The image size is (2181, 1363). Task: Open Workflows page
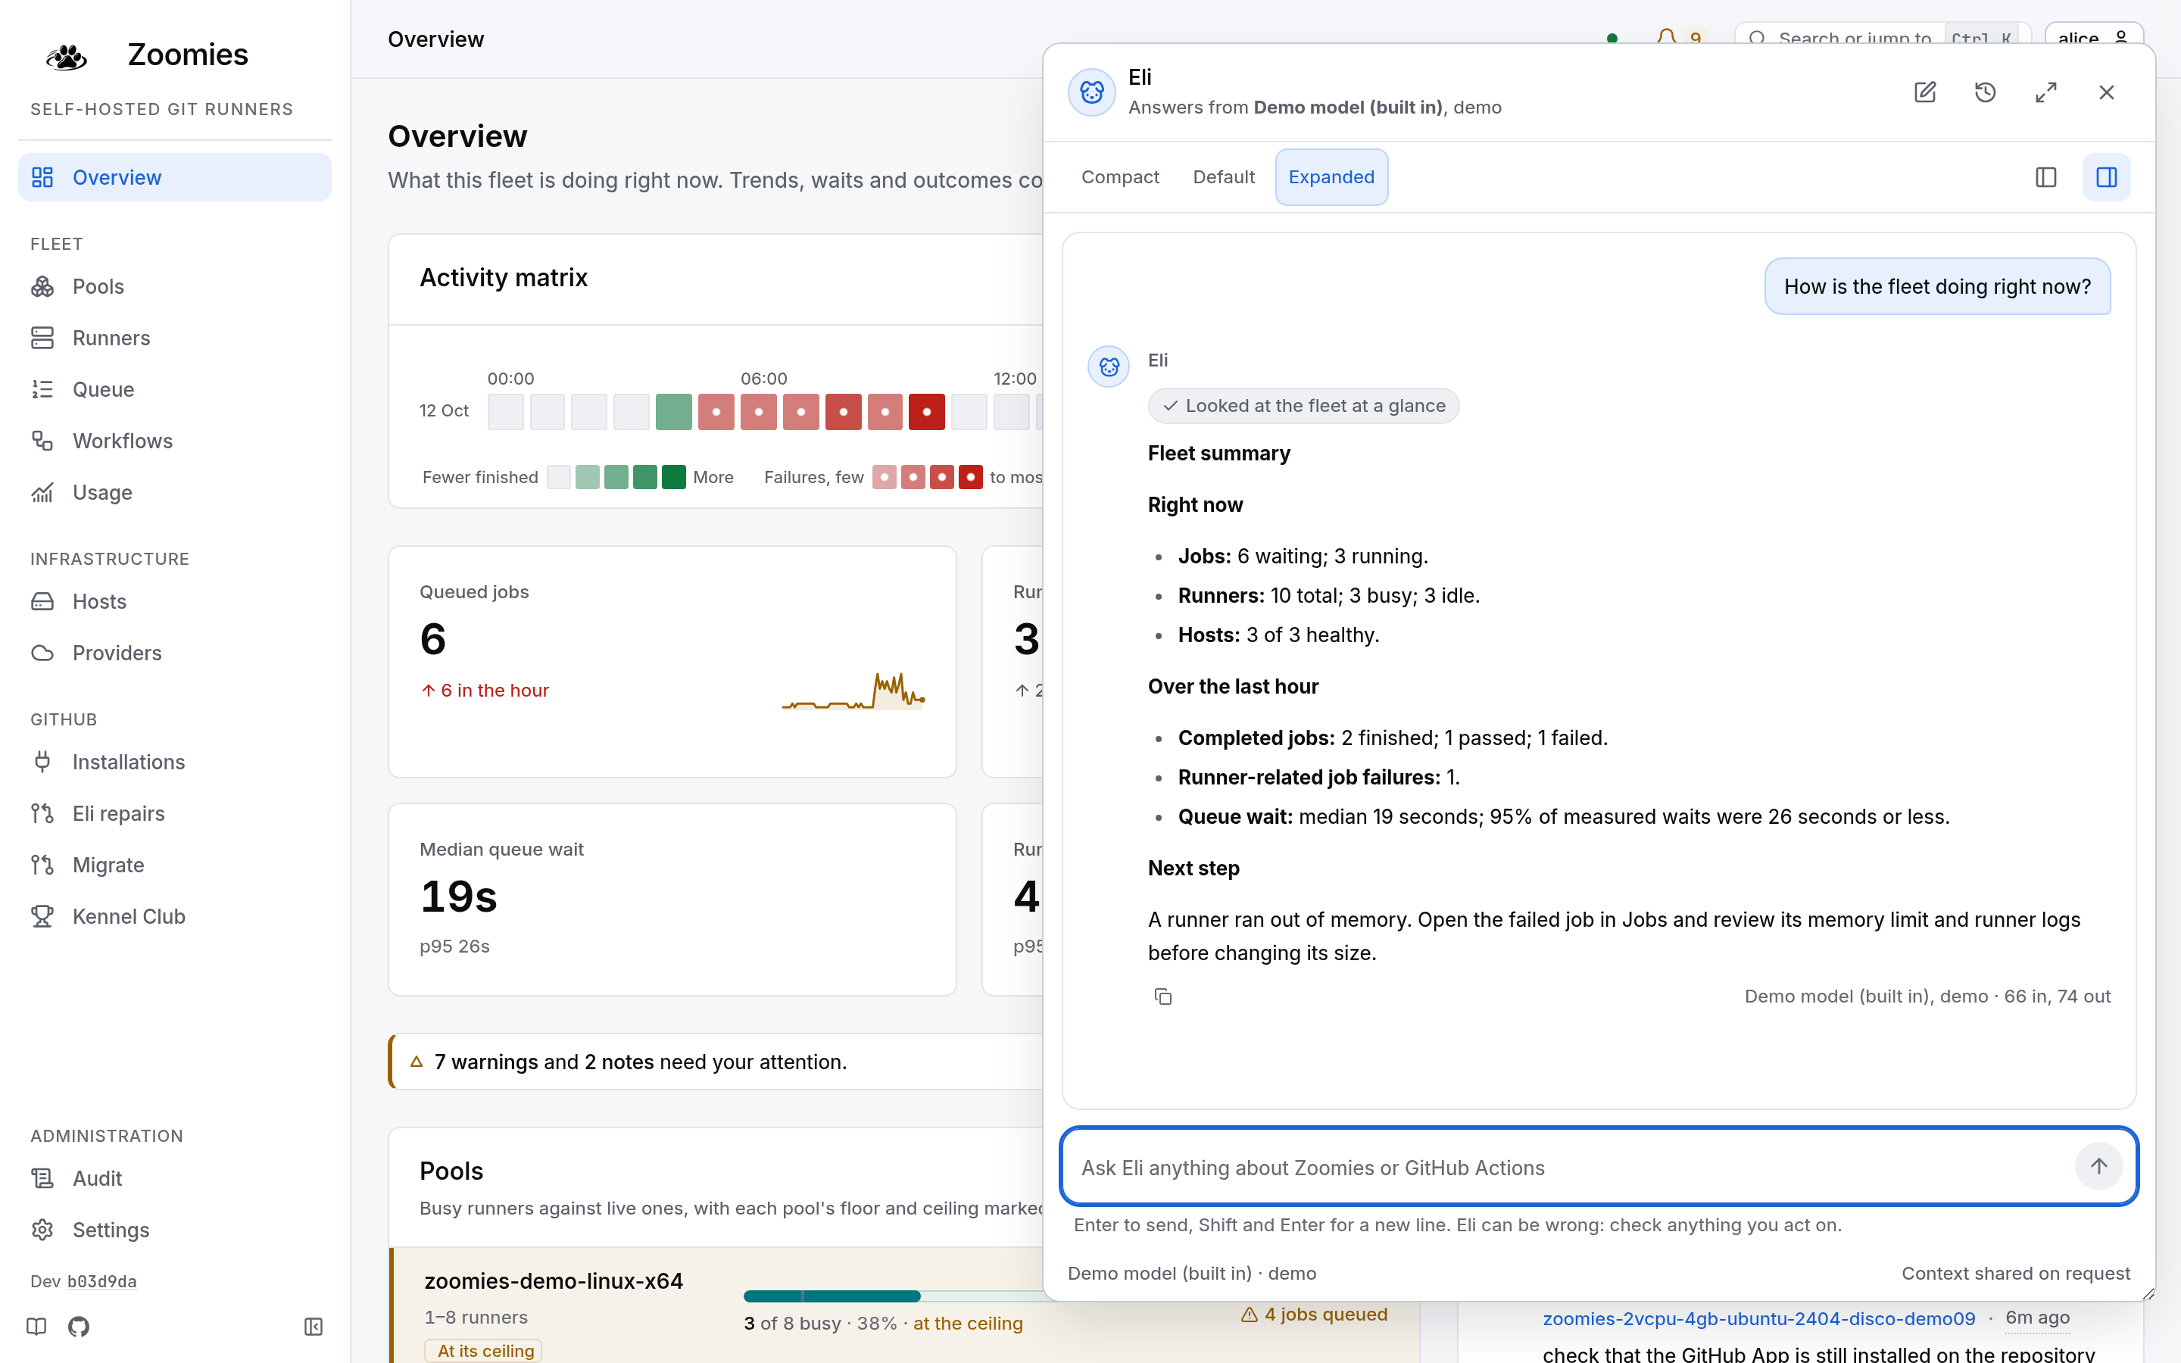click(x=175, y=441)
